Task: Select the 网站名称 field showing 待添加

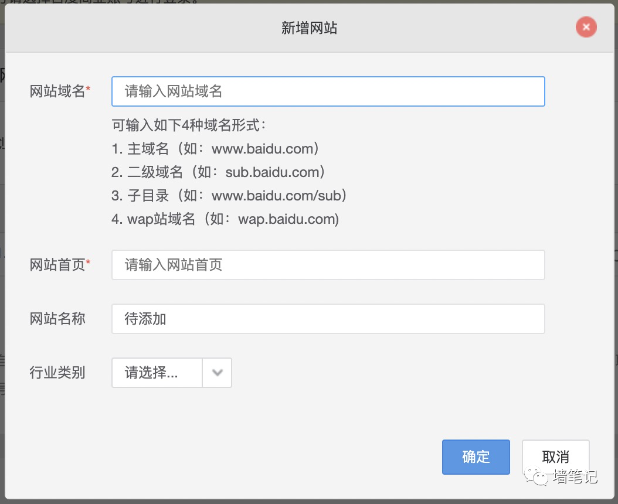Action: coord(328,319)
